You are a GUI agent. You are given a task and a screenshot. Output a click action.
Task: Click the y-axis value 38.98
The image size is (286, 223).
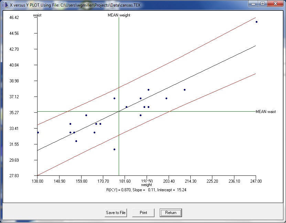tap(14, 81)
